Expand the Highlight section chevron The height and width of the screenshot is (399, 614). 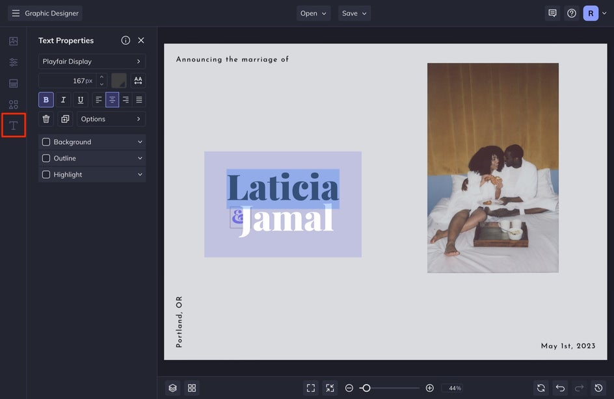pos(140,174)
